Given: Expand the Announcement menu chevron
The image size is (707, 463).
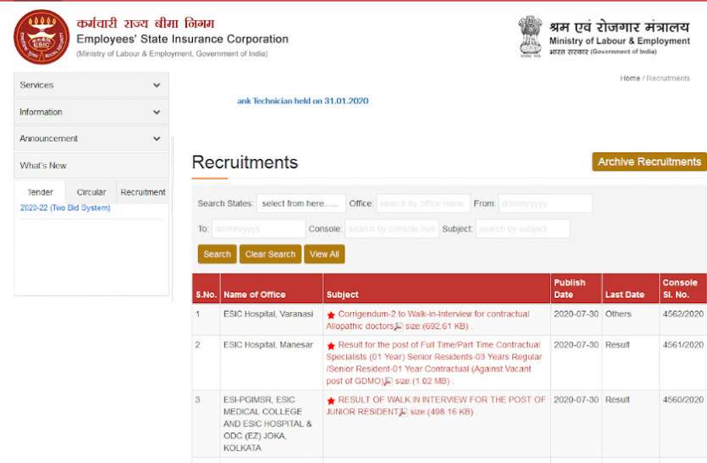Looking at the screenshot, I should (157, 139).
